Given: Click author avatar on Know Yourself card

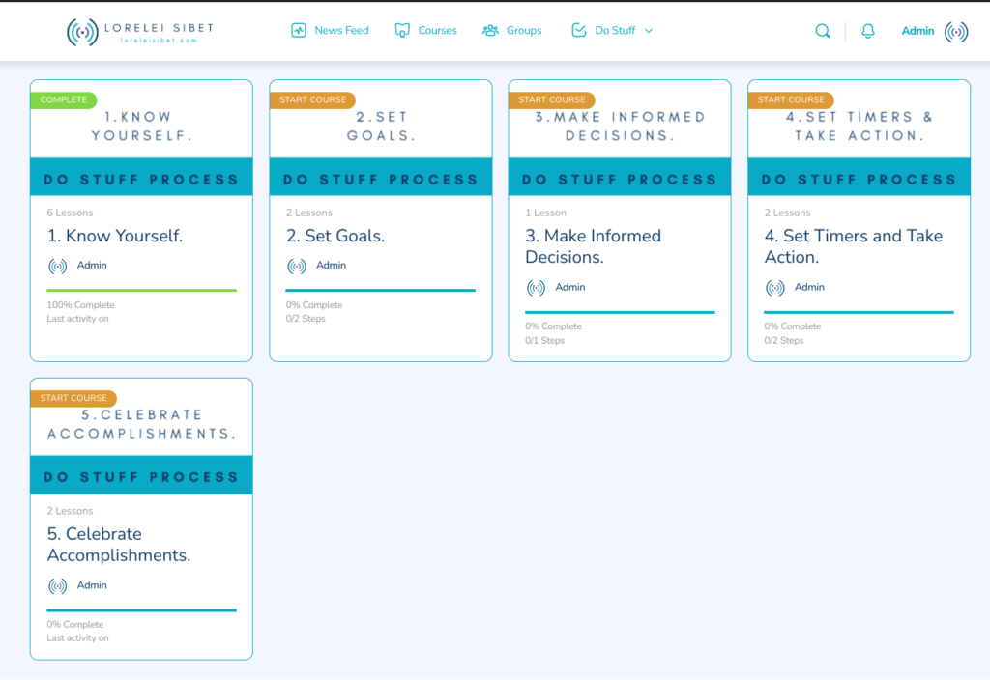Looking at the screenshot, I should coord(57,267).
